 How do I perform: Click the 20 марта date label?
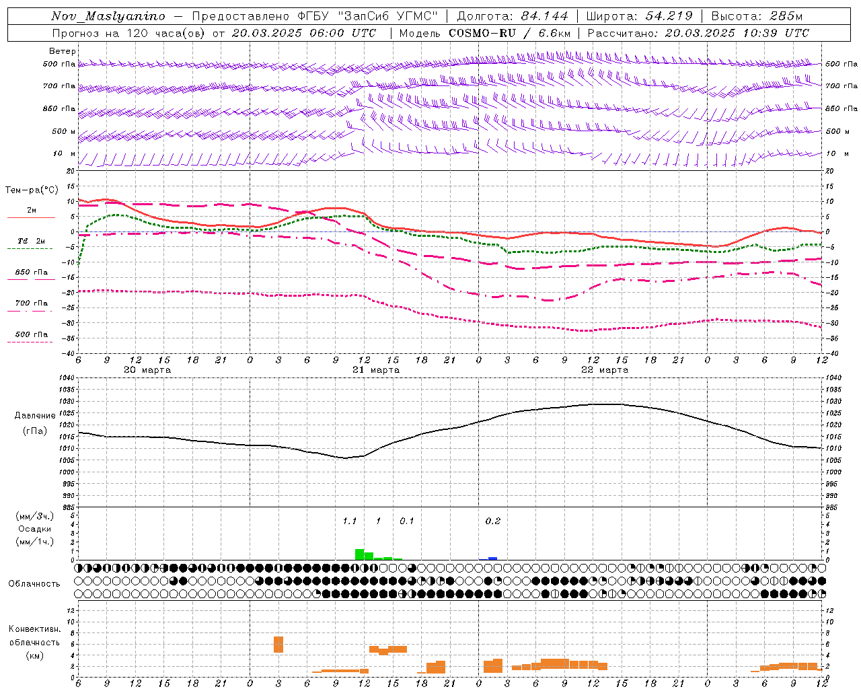(147, 370)
